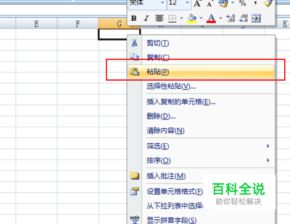Viewport: 290px width, 224px height.
Task: Toggle Bold in the mini toolbar
Action: click(x=133, y=19)
